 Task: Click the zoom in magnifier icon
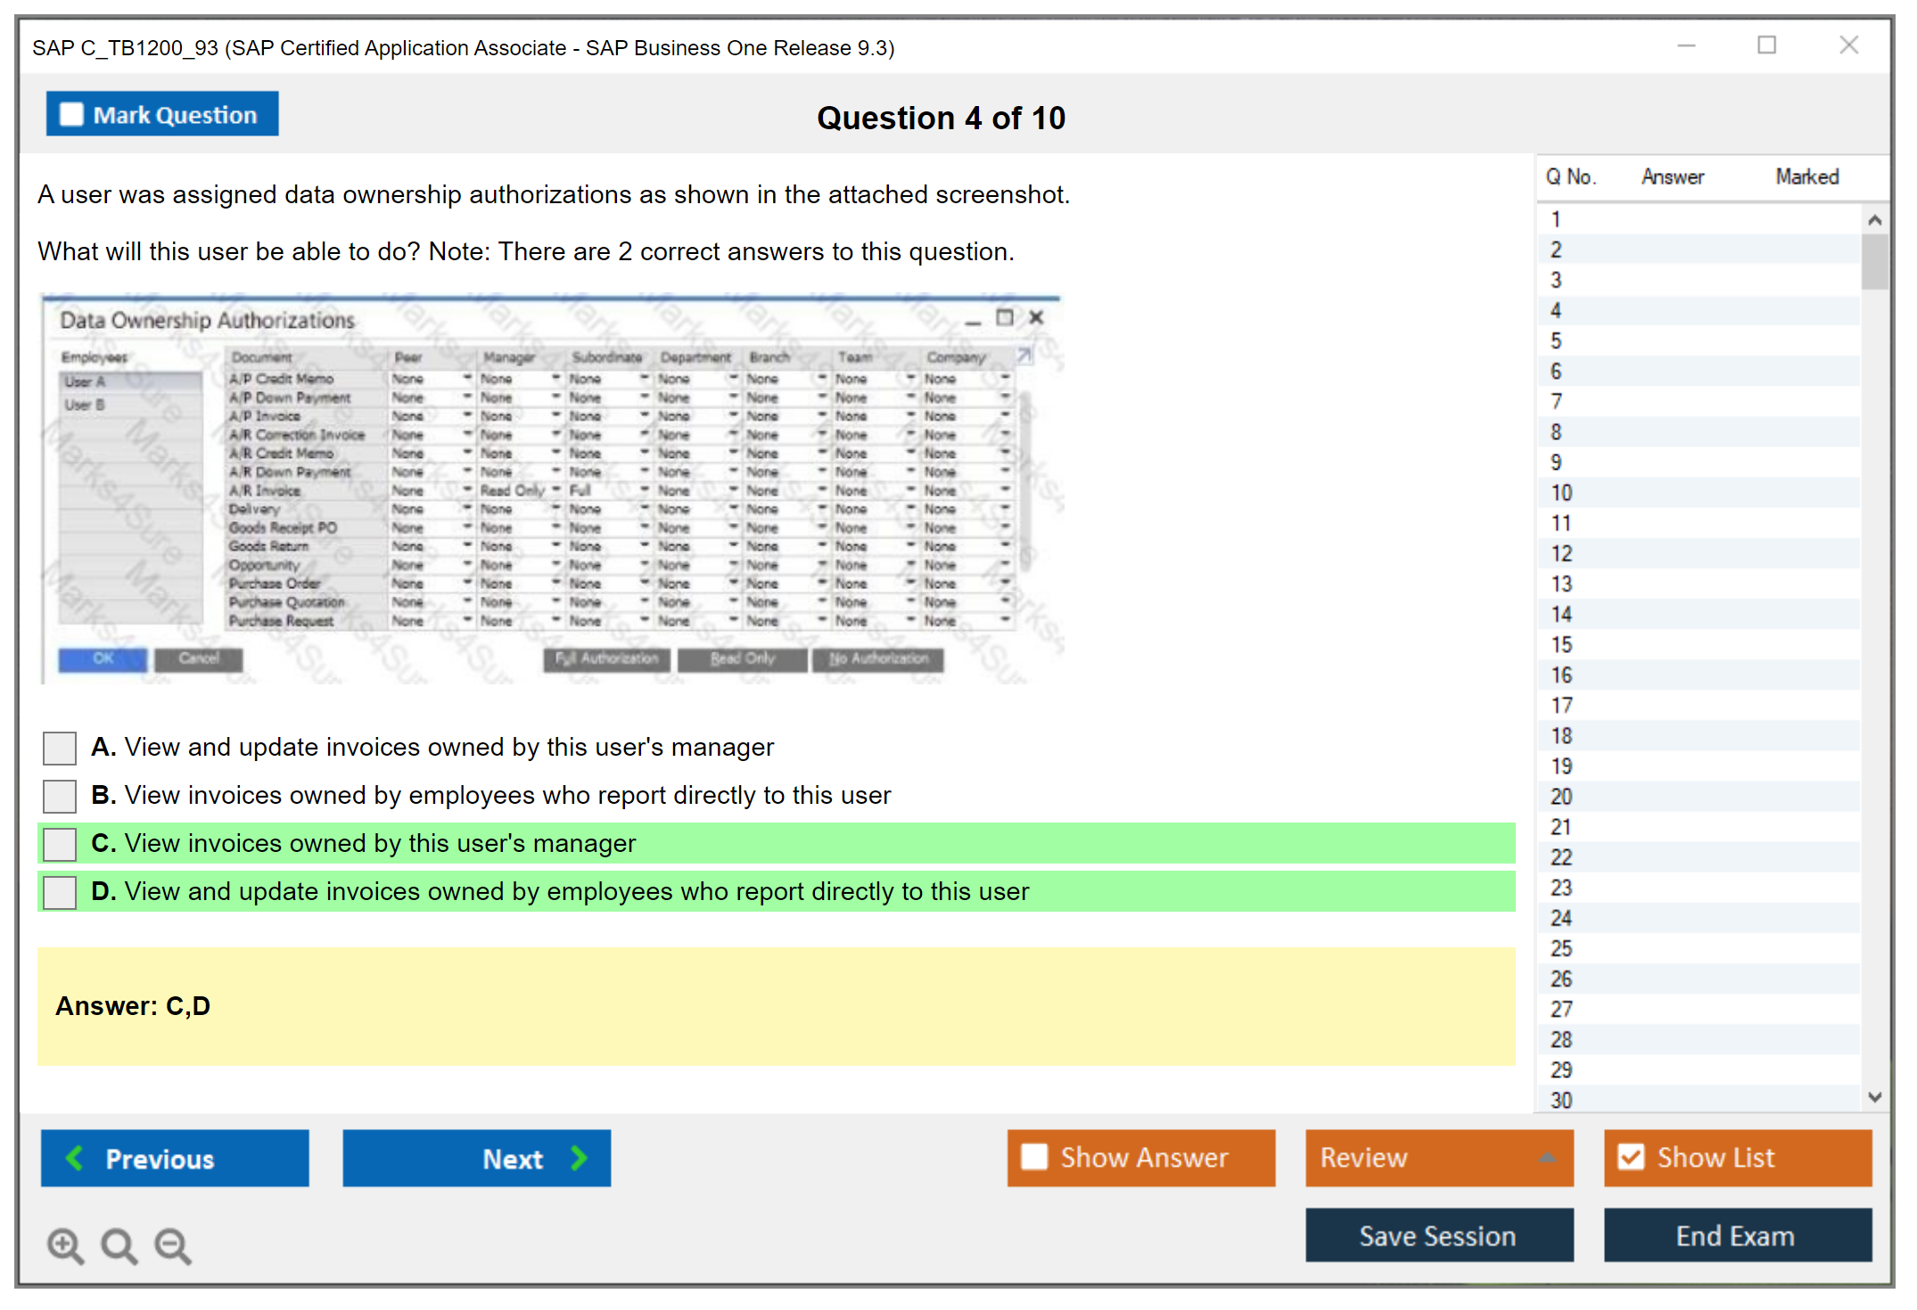(65, 1245)
